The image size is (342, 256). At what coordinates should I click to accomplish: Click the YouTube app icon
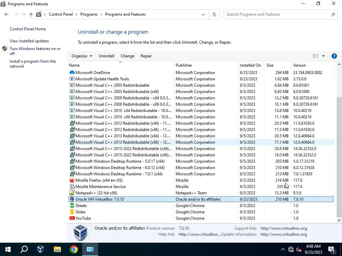click(x=72, y=218)
